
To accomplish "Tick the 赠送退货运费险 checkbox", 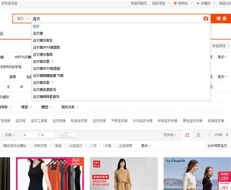I will pos(1,146).
